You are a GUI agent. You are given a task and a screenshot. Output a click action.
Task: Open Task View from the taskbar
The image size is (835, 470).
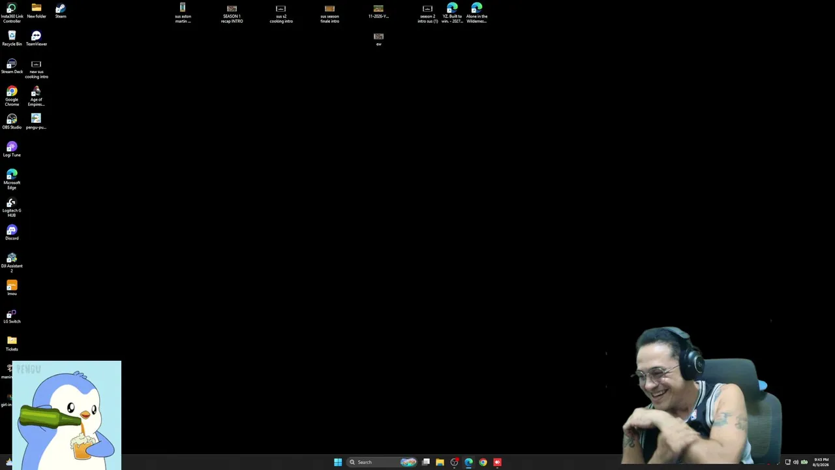pos(426,462)
